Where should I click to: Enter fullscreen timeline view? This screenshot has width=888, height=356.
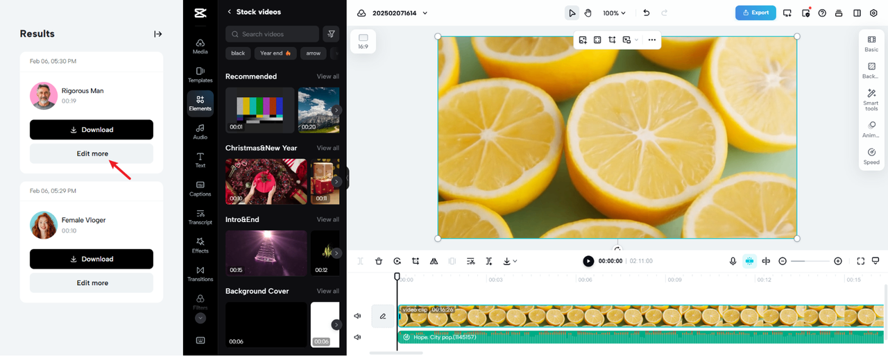tap(860, 261)
